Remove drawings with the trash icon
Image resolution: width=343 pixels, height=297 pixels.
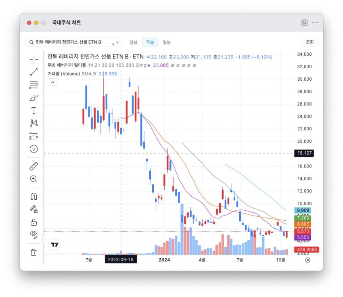click(x=33, y=252)
